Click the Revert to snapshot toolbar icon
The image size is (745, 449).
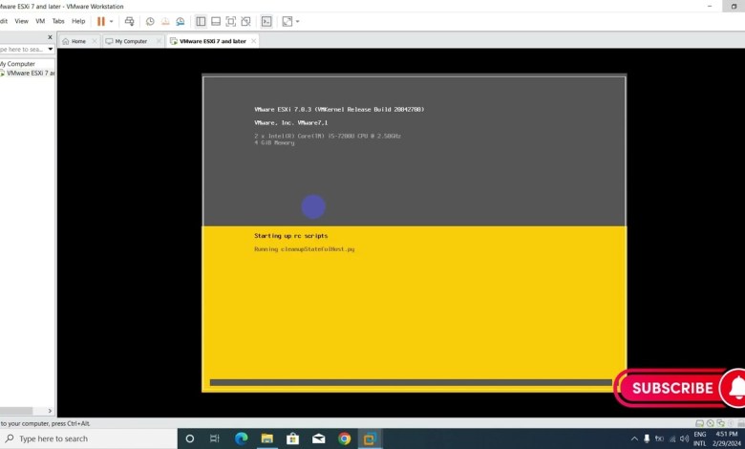click(165, 21)
